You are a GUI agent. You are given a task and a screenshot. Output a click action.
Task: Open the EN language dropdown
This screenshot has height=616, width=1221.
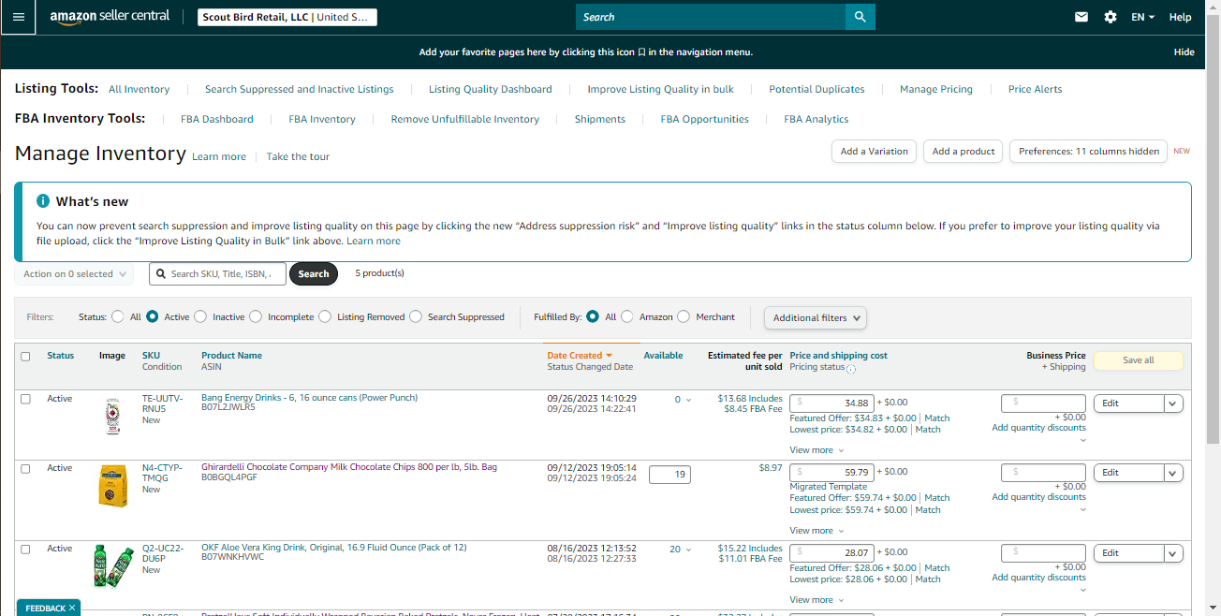[x=1142, y=17]
